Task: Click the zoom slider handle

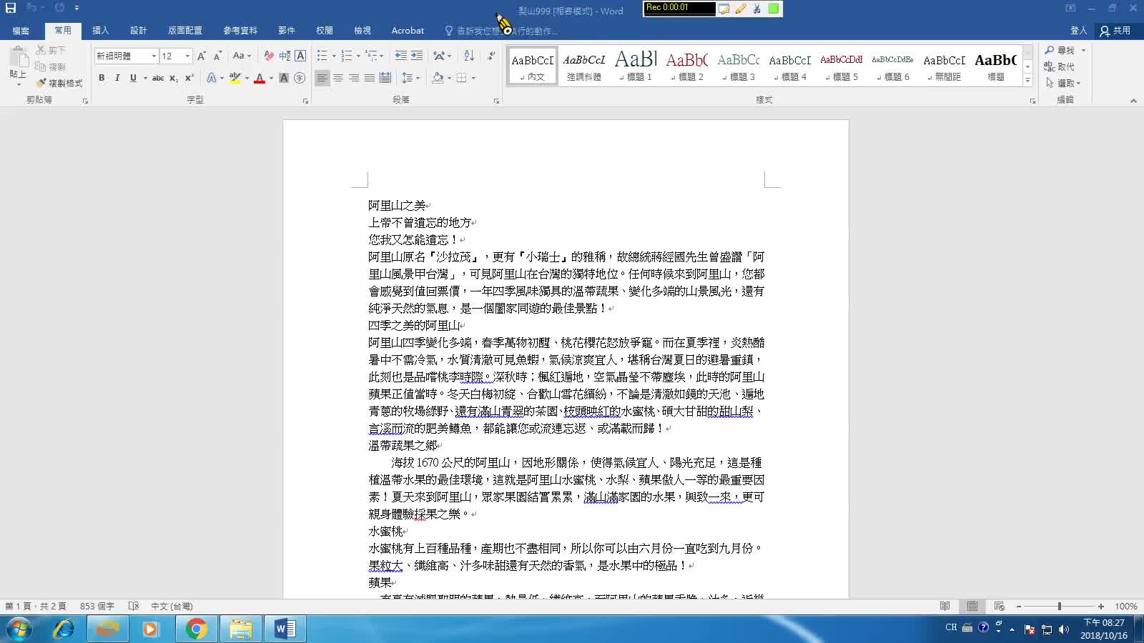Action: click(1060, 606)
